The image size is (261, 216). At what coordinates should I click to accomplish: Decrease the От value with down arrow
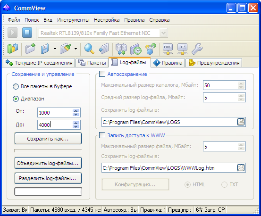point(76,115)
